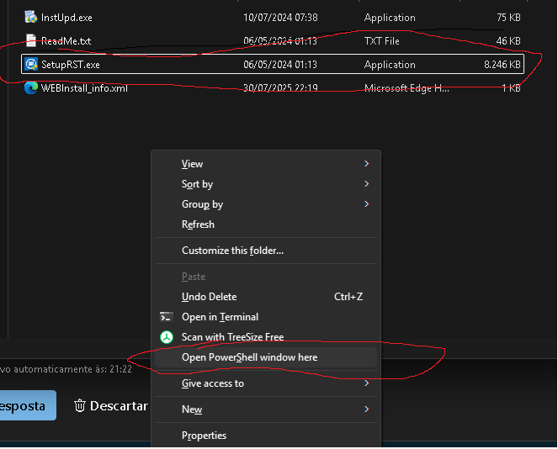This screenshot has width=558, height=449.
Task: Click the WEBInstall_info.xml Edge icon
Action: click(31, 87)
